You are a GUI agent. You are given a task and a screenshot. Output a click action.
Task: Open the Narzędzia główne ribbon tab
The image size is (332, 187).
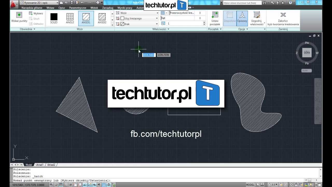tap(32, 8)
